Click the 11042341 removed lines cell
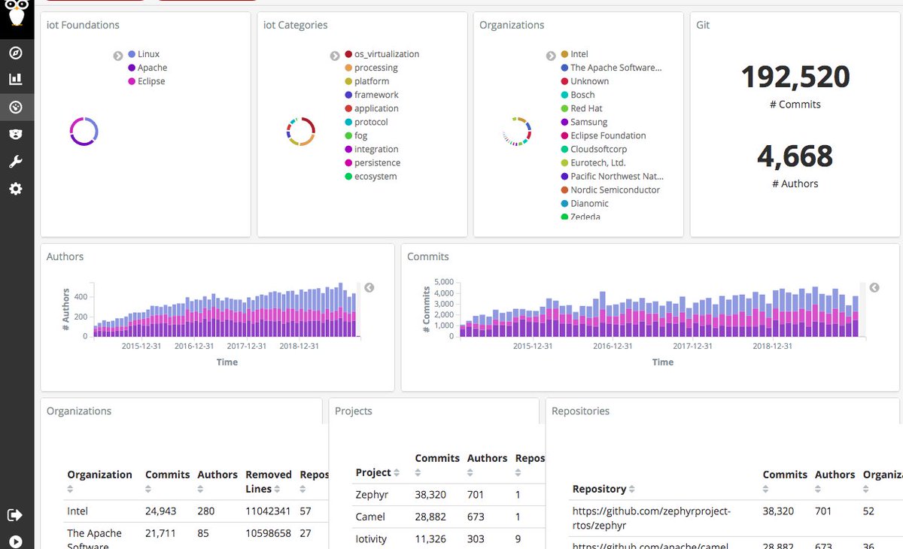This screenshot has height=549, width=903. pyautogui.click(x=268, y=511)
